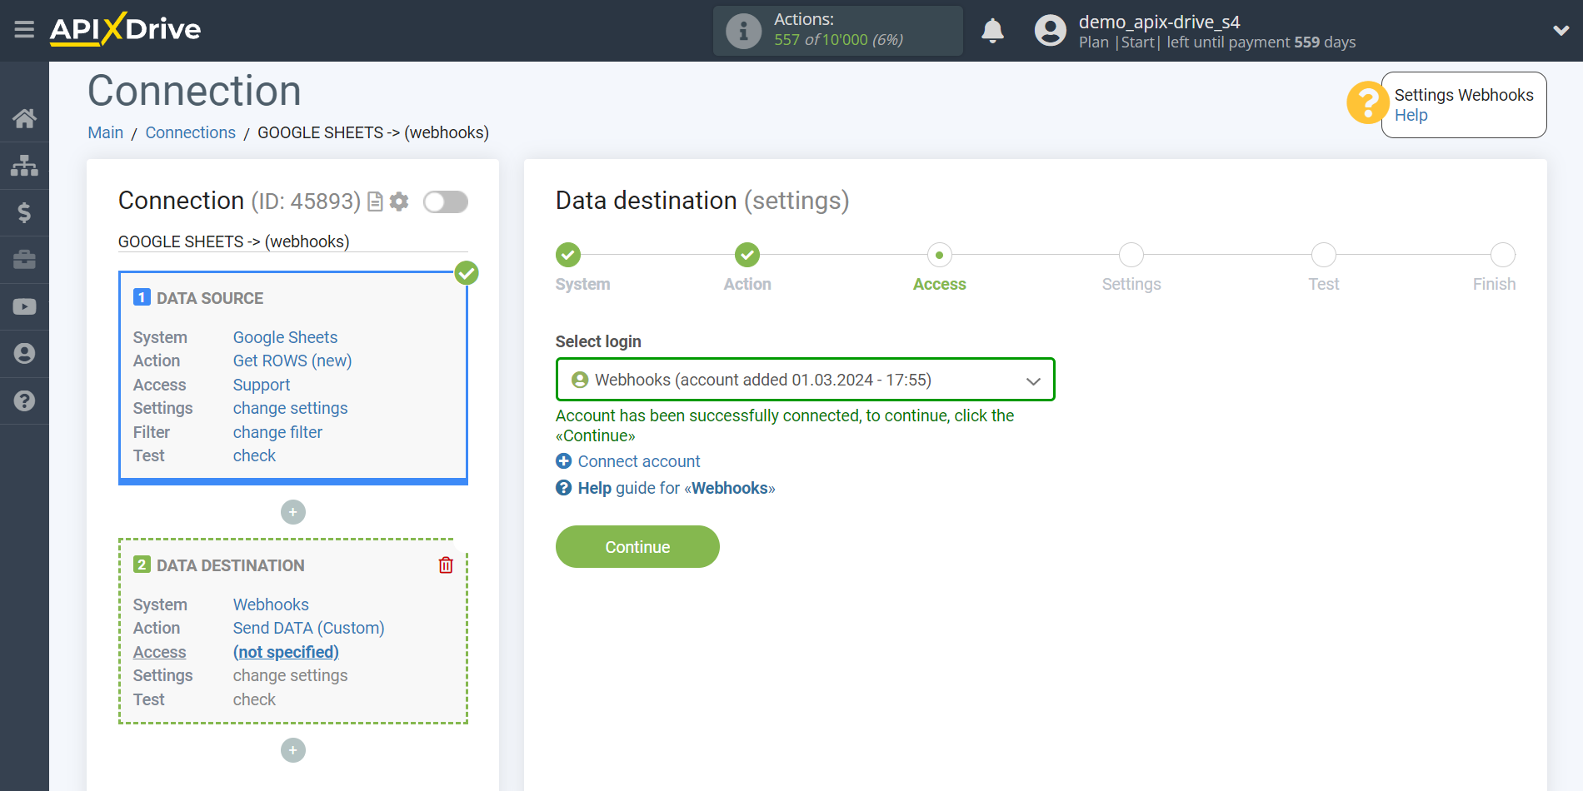Click the briefcase icon in the sidebar
The height and width of the screenshot is (791, 1583).
24,260
